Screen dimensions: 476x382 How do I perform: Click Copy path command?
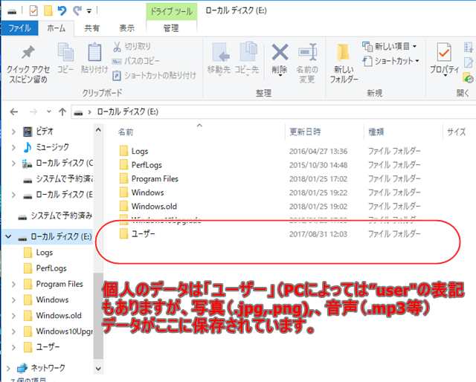[x=135, y=61]
